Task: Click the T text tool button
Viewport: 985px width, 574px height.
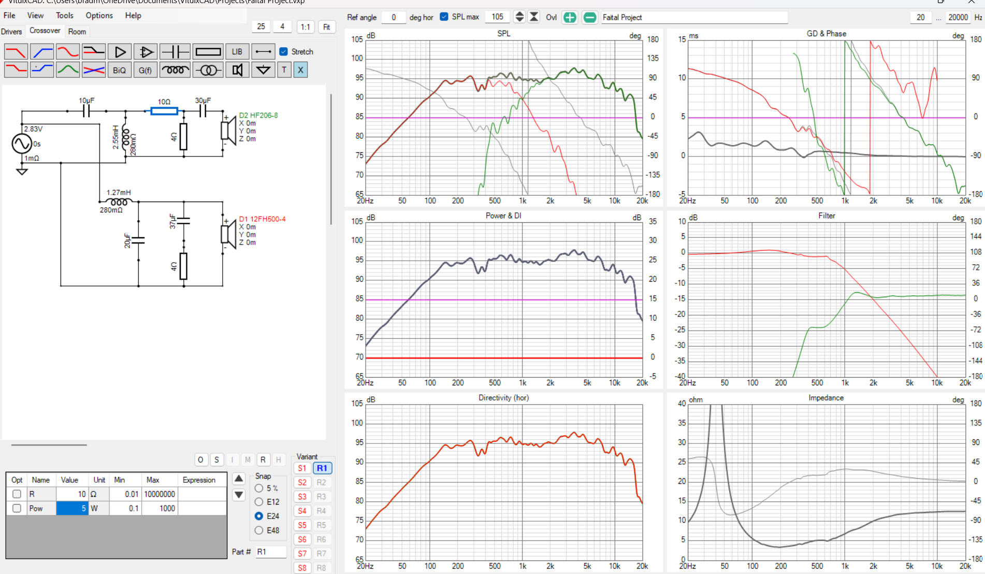Action: pos(284,69)
